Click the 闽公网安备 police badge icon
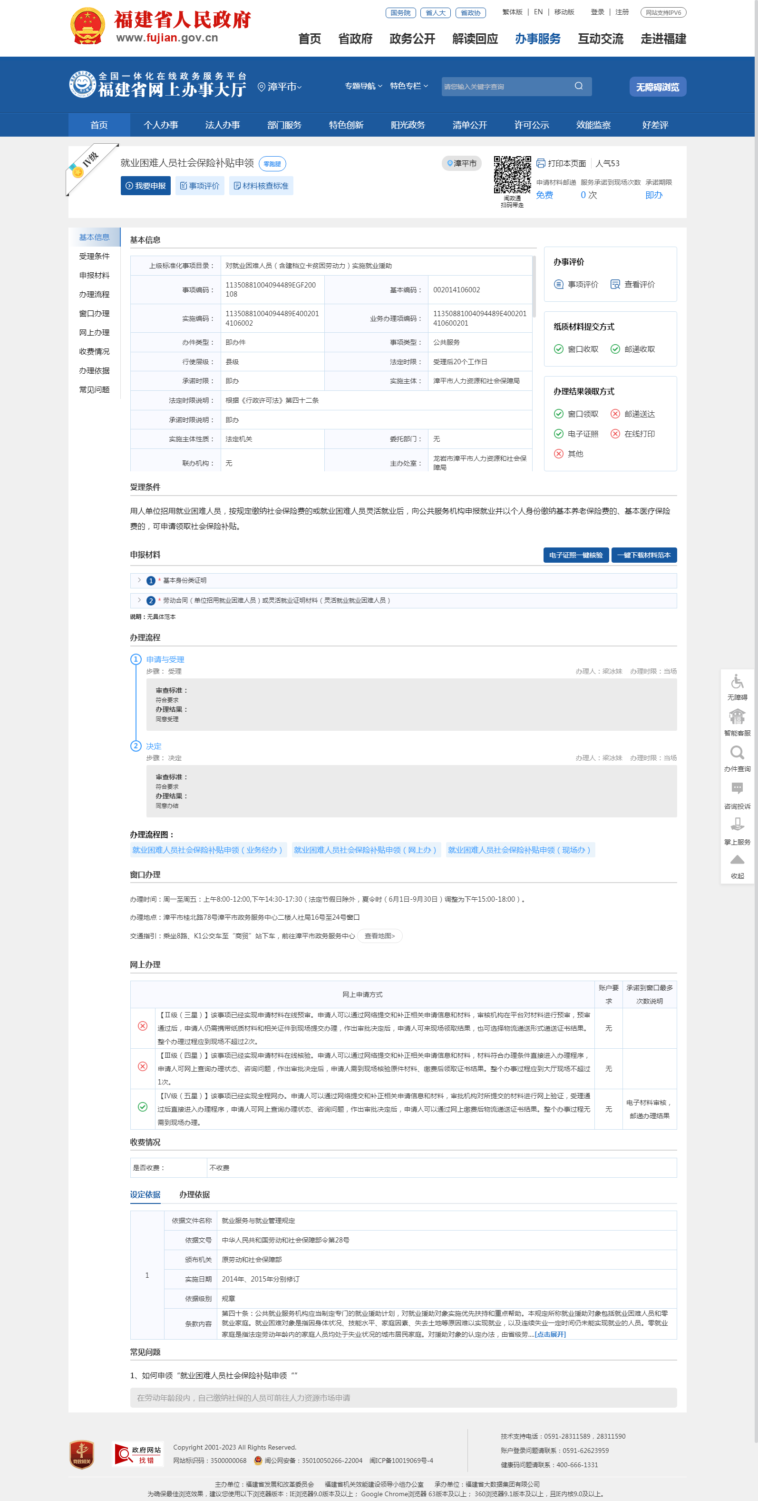The image size is (758, 1501). point(258,1460)
